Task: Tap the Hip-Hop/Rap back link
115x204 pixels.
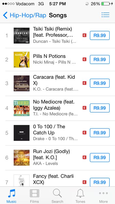Action: click(28, 15)
